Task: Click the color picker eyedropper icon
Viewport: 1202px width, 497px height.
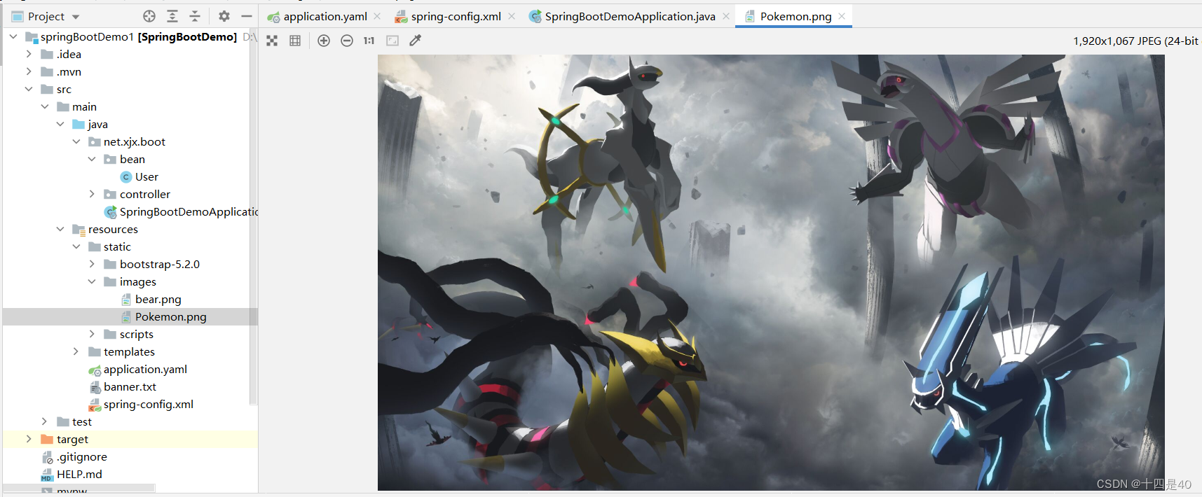Action: pos(416,41)
